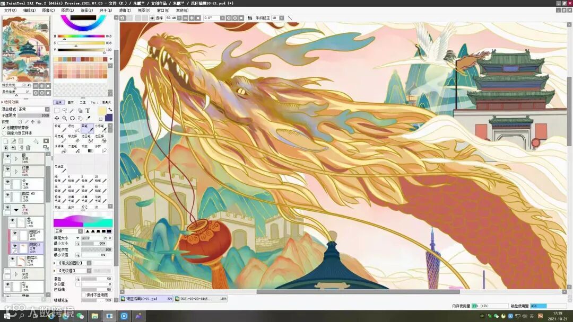
Task: Create a new layer in layer panel
Action: click(x=5, y=141)
